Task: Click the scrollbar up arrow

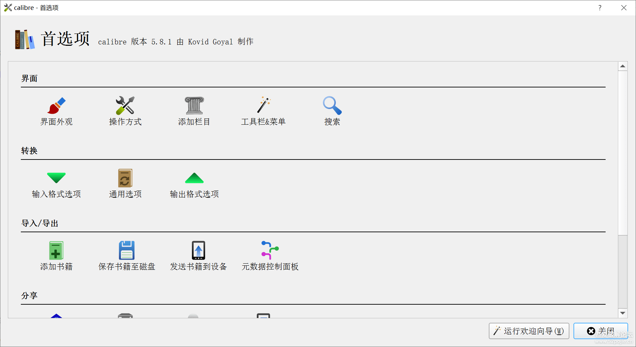Action: pos(623,66)
